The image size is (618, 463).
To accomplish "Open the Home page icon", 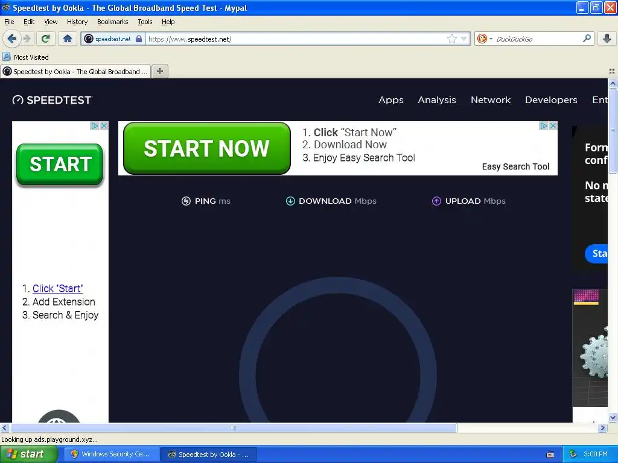I will tap(68, 39).
